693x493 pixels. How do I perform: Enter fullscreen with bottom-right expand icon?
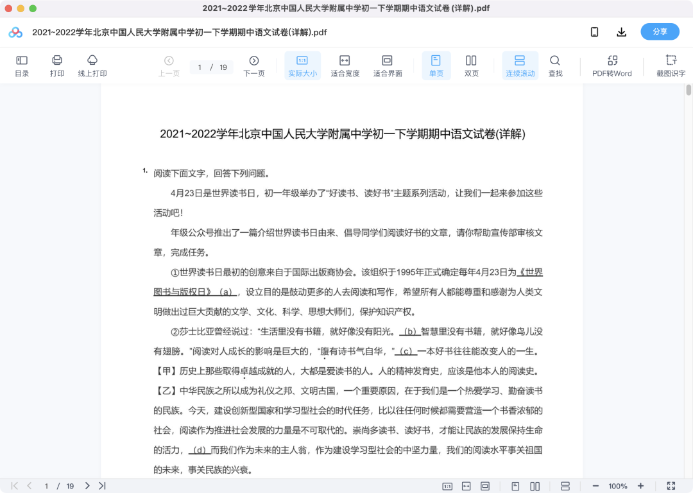pos(671,486)
